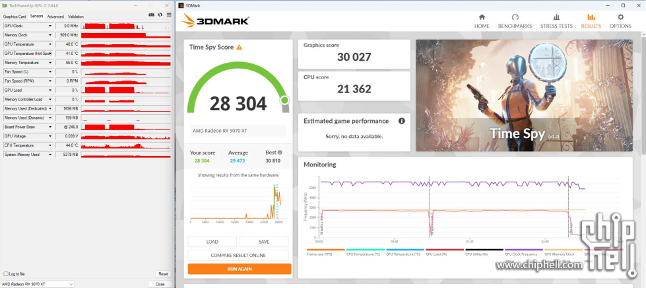Open the GPU Load sensor dropdown

point(50,90)
